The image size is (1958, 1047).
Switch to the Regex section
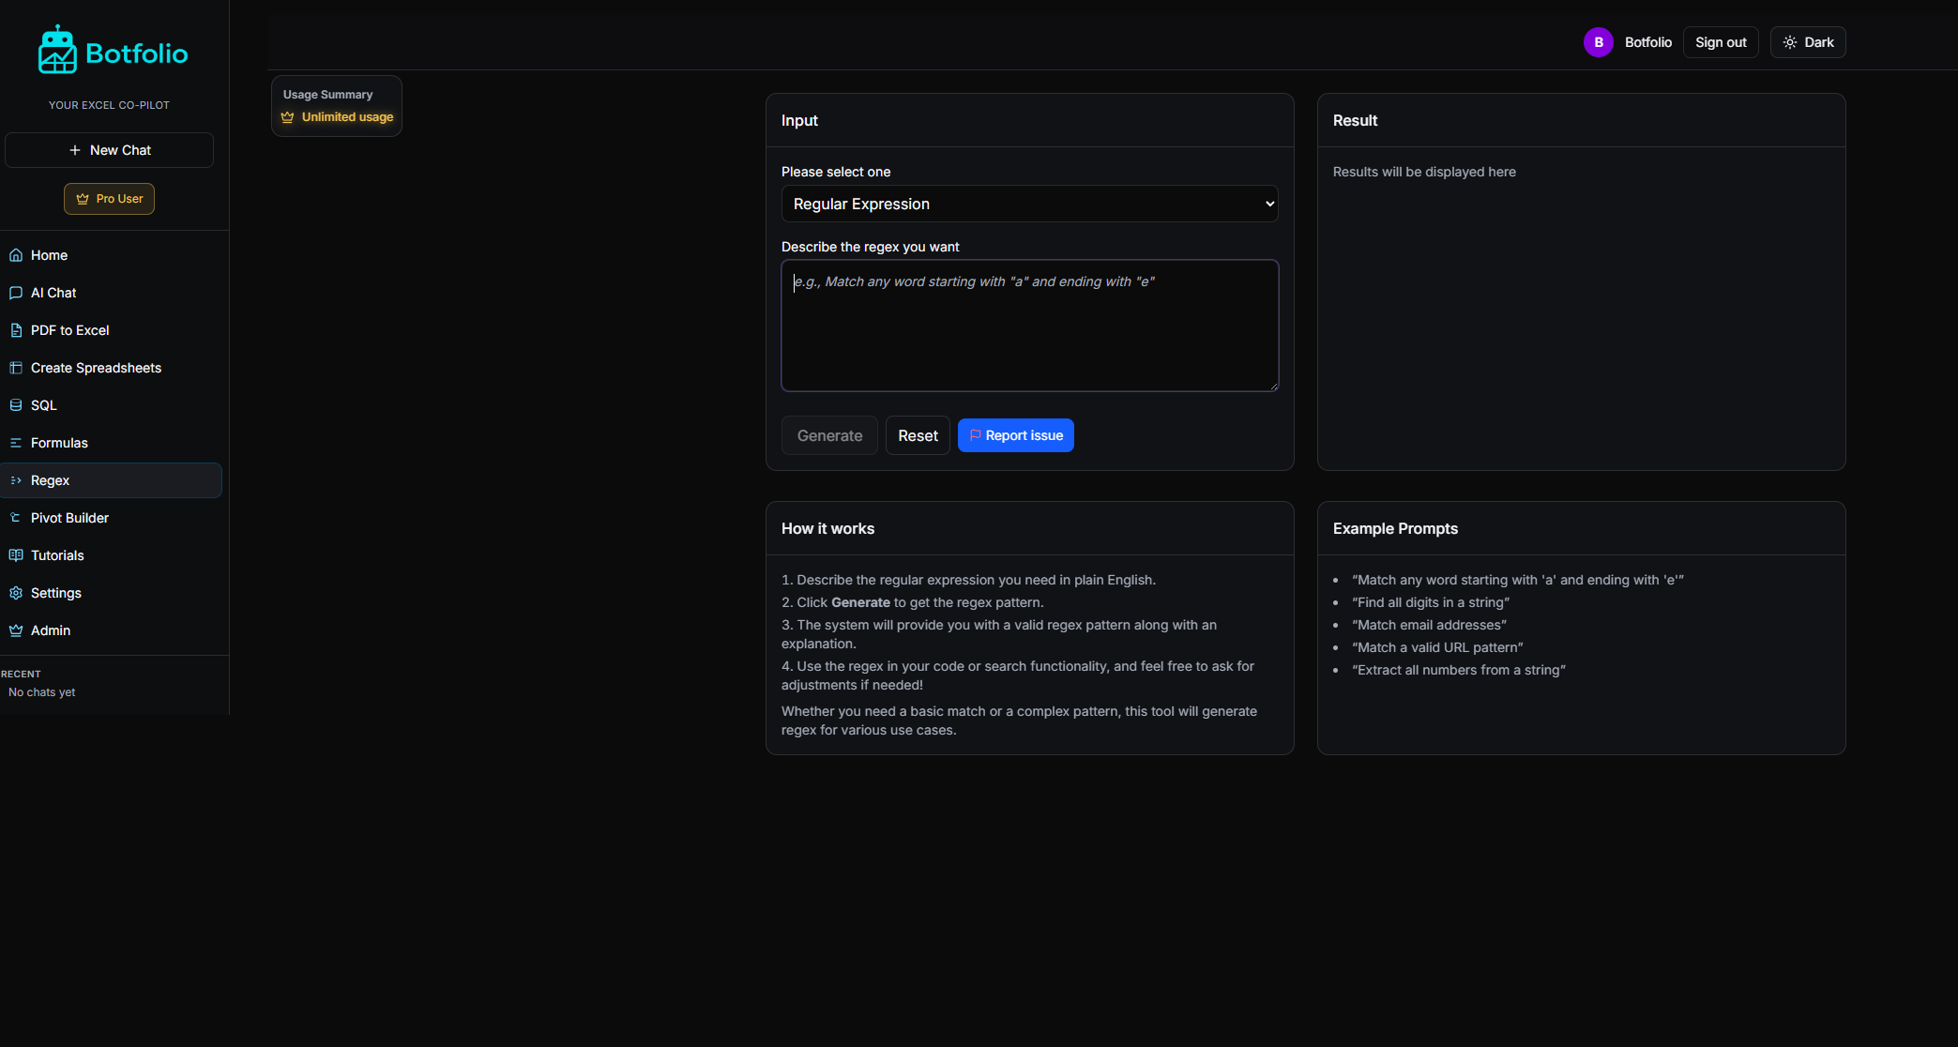[x=50, y=479]
